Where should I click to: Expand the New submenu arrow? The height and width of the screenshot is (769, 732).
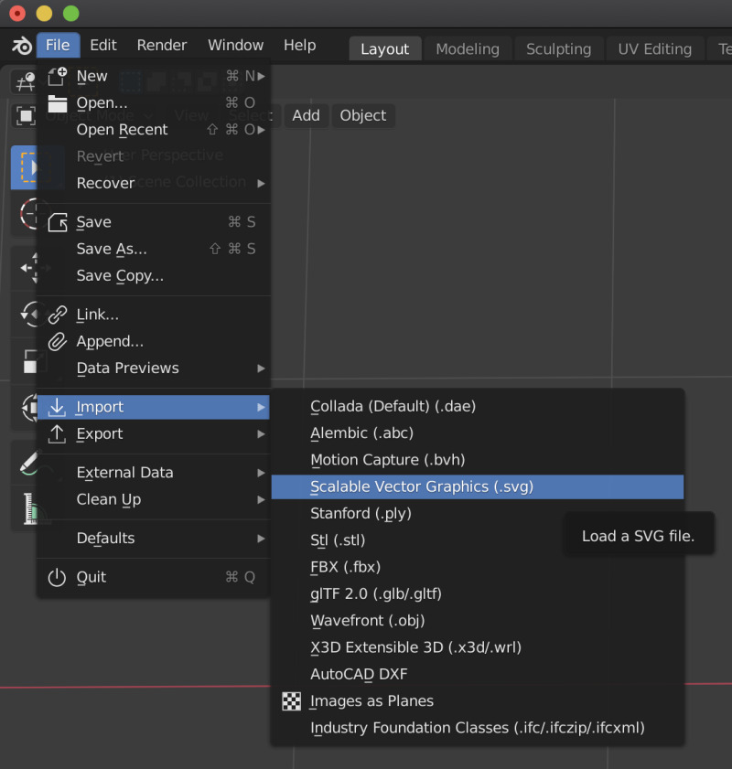[x=261, y=76]
